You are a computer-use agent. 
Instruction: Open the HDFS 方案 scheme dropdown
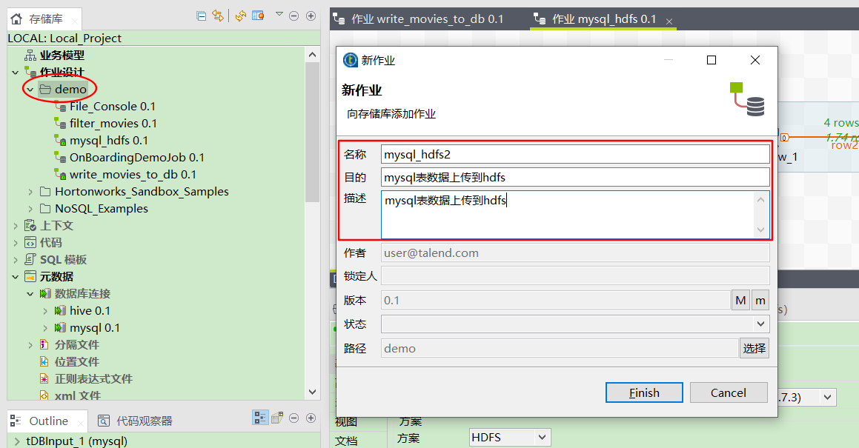[540, 437]
